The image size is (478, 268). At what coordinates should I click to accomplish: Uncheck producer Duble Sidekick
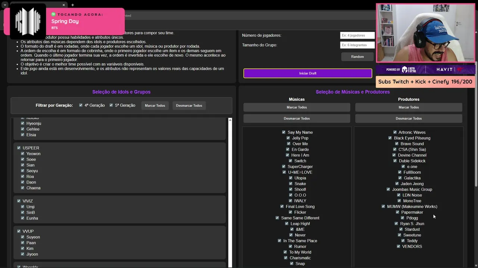coord(395,161)
